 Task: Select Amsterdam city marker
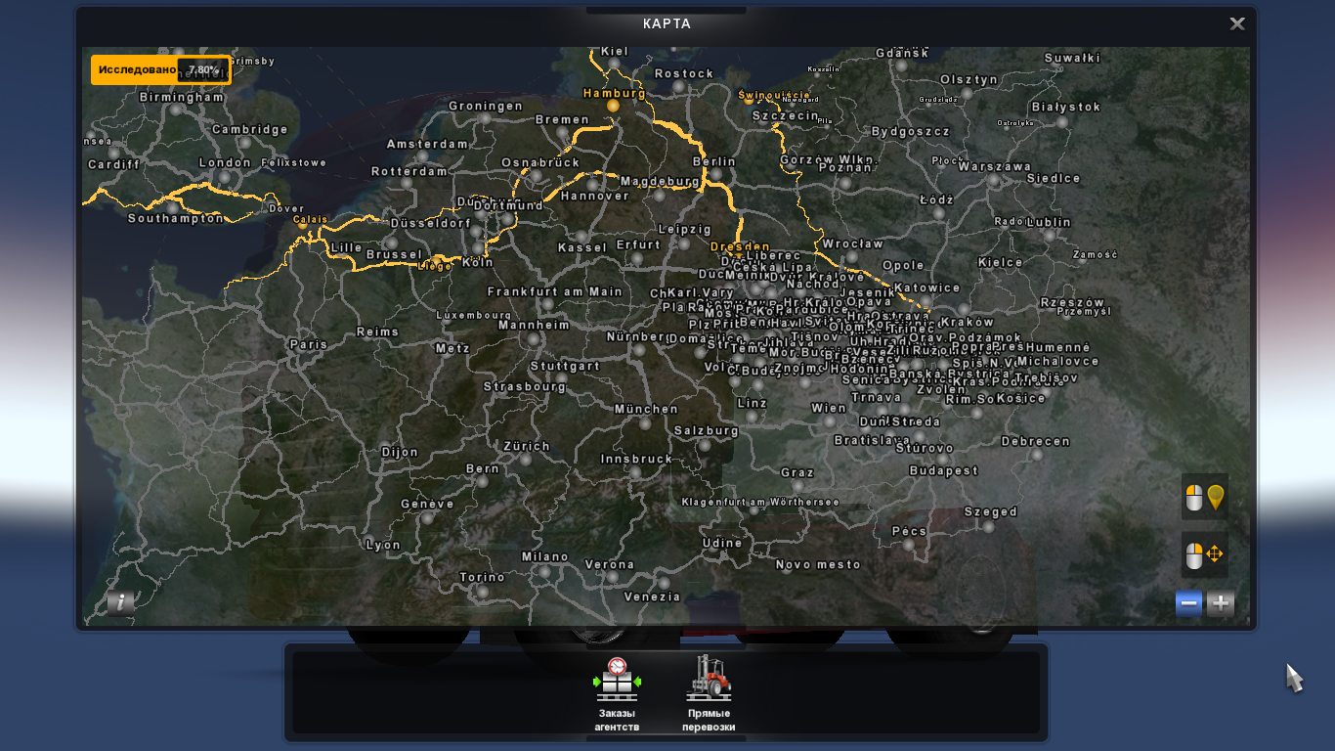click(422, 156)
